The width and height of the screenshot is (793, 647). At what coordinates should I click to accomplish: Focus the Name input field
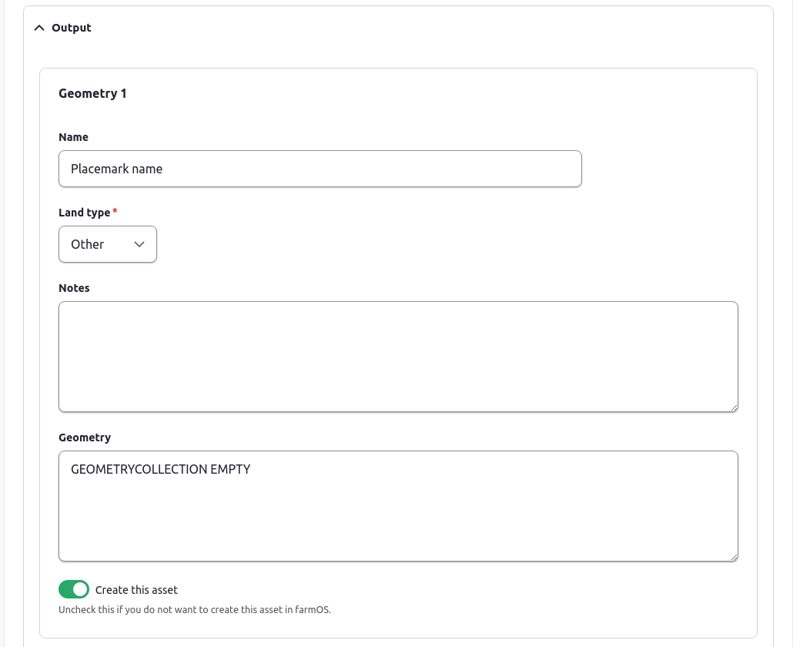[x=320, y=169]
